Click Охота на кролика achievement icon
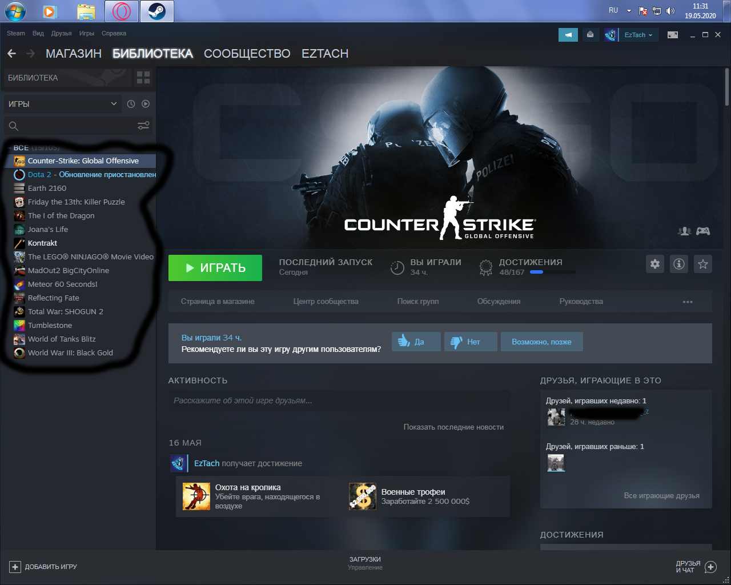Image resolution: width=731 pixels, height=585 pixels. (196, 496)
